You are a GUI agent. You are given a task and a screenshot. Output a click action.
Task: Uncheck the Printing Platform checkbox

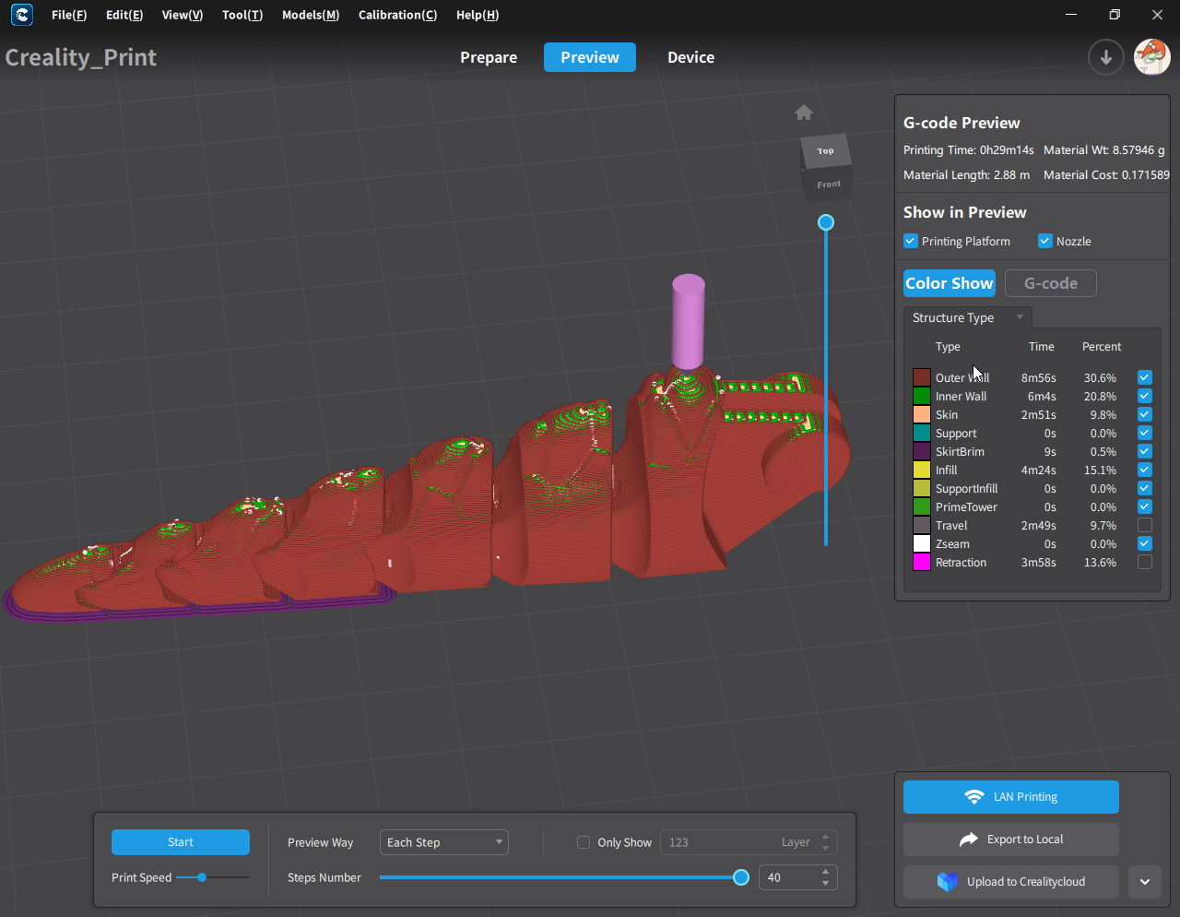[911, 242]
